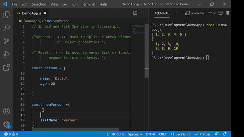This screenshot has height=137, width=244.
Task: Click 'node' command in terminal
Action: pos(210,25)
